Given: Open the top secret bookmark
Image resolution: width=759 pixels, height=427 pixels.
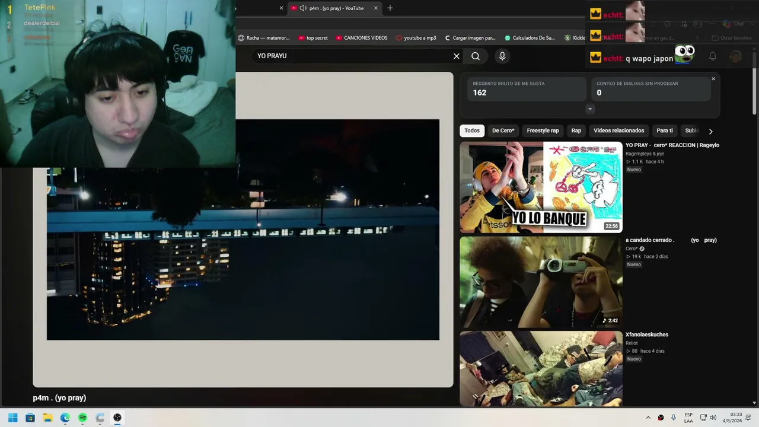Looking at the screenshot, I should click(x=313, y=38).
